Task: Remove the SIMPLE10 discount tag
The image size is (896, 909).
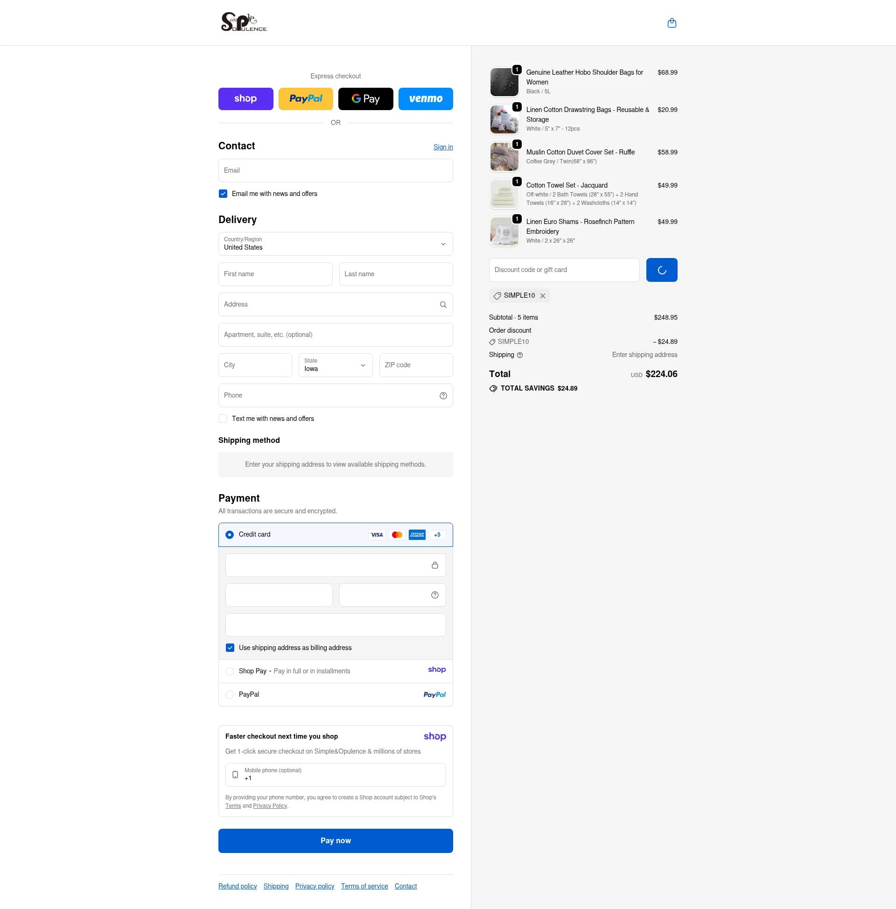Action: pos(543,295)
